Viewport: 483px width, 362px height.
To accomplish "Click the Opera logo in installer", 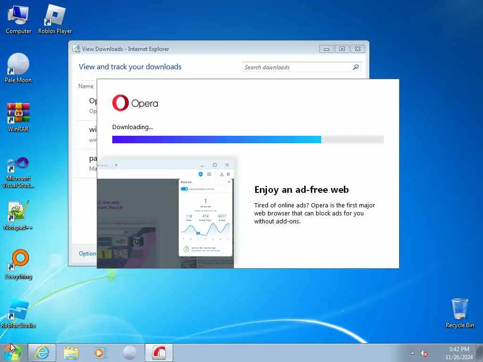I will 135,103.
